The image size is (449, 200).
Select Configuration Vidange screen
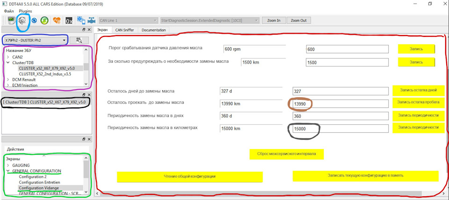click(39, 188)
